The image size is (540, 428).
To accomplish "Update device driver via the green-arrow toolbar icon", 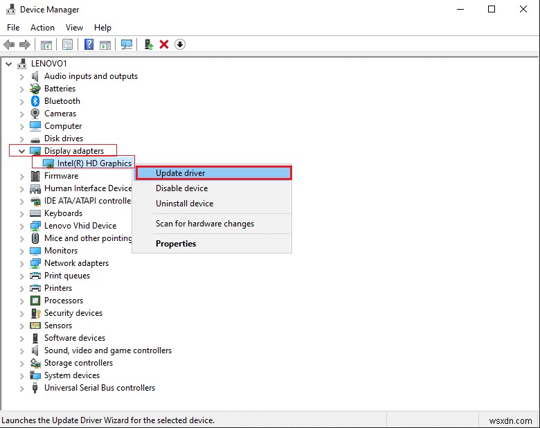I will click(x=148, y=44).
